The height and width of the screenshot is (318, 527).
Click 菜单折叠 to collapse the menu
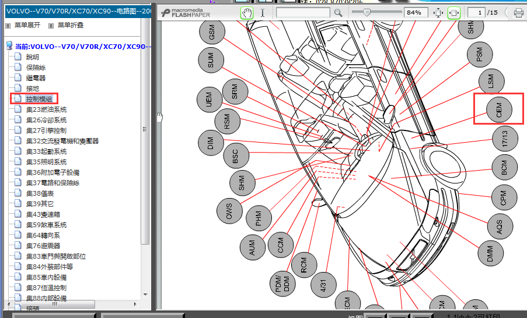(71, 25)
